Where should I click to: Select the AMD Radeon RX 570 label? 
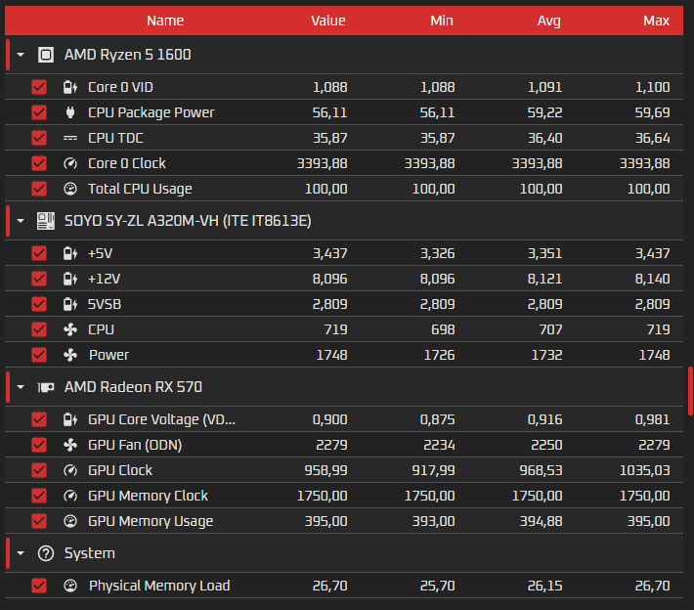pos(133,387)
